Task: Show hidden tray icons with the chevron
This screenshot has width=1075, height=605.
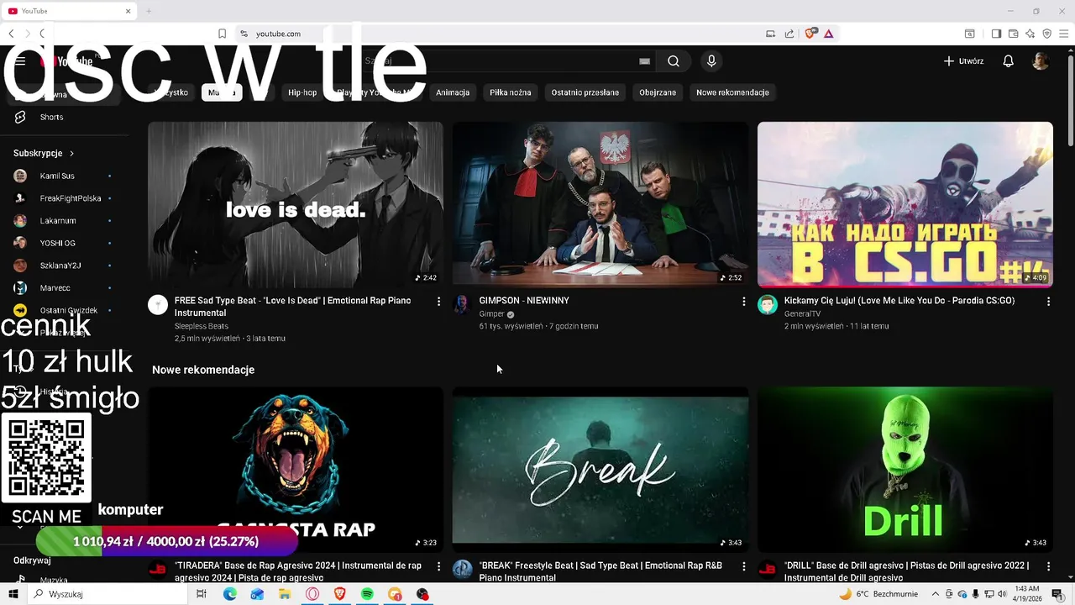Action: pyautogui.click(x=936, y=594)
